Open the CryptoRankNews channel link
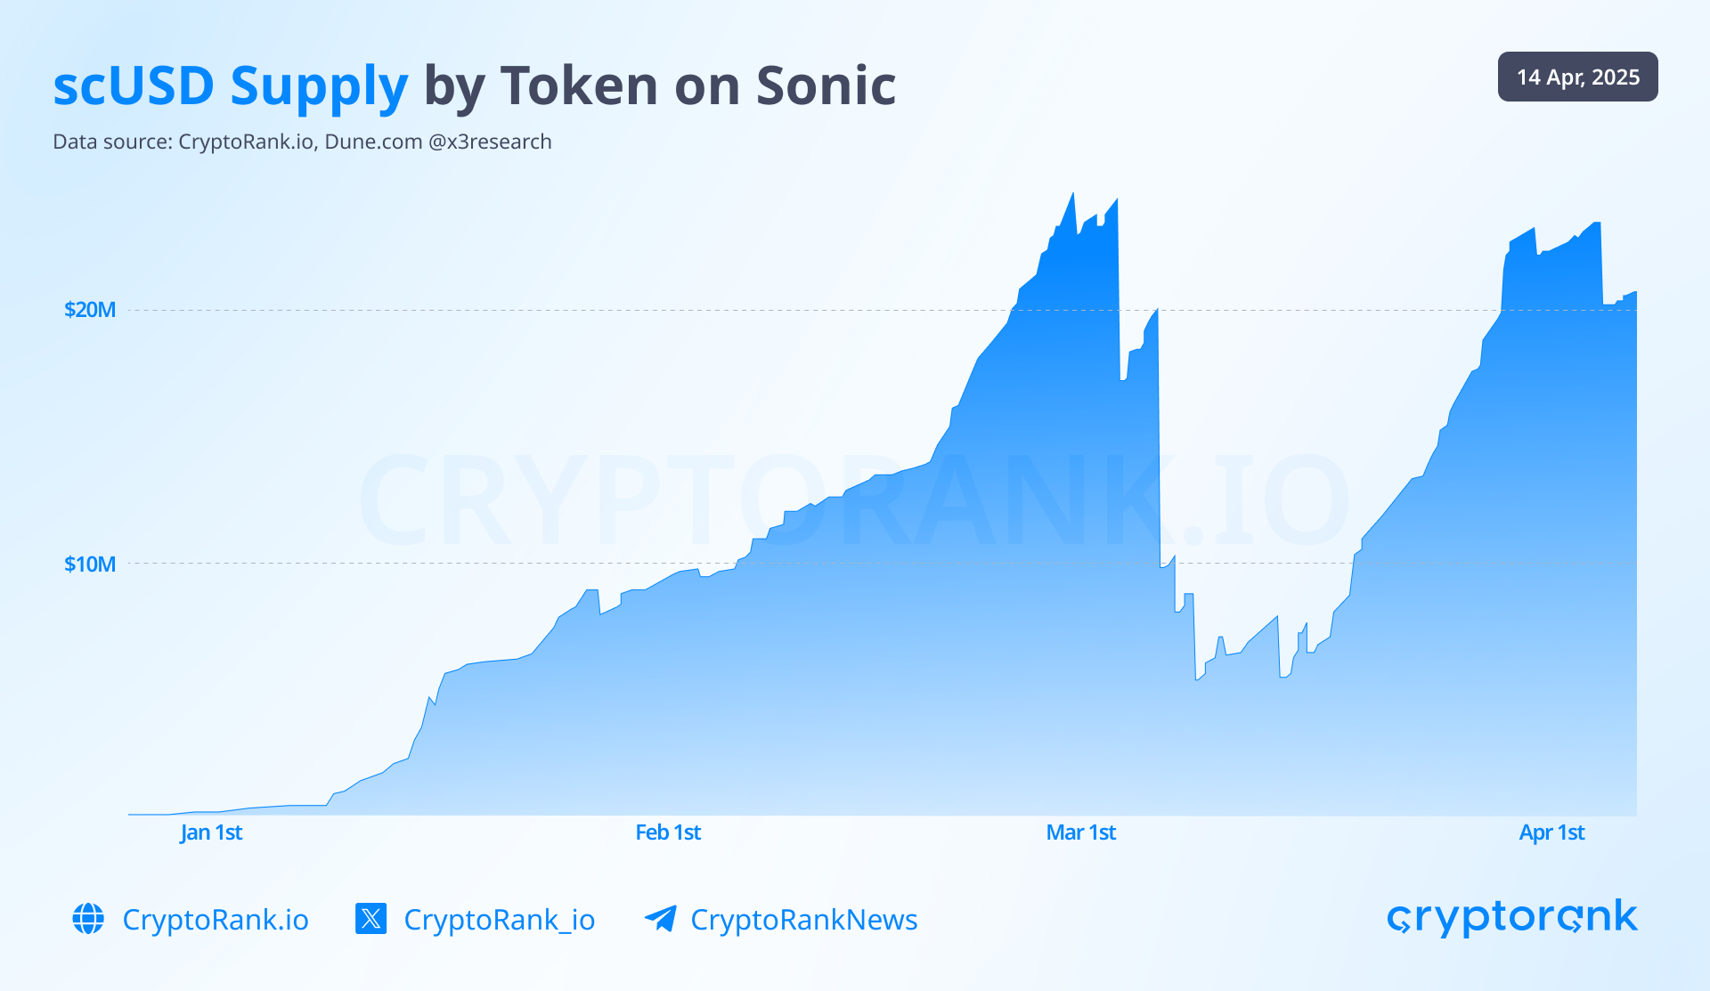The height and width of the screenshot is (991, 1710). 804,920
